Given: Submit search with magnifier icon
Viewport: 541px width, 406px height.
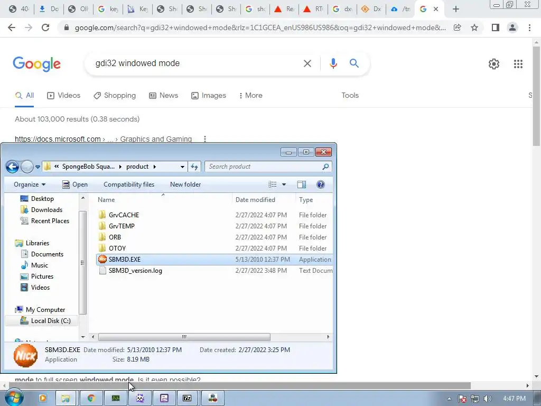Looking at the screenshot, I should pos(354,63).
